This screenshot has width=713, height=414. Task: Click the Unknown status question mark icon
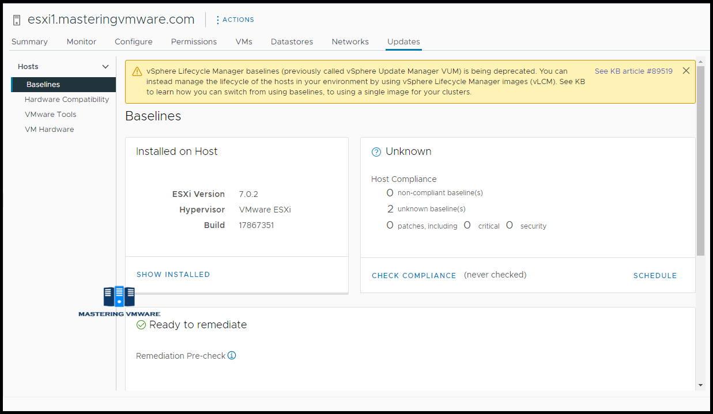tap(376, 152)
